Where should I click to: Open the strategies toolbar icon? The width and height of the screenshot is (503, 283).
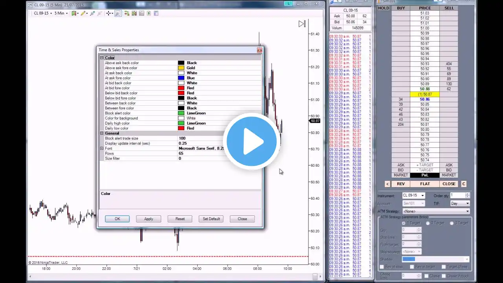(141, 13)
